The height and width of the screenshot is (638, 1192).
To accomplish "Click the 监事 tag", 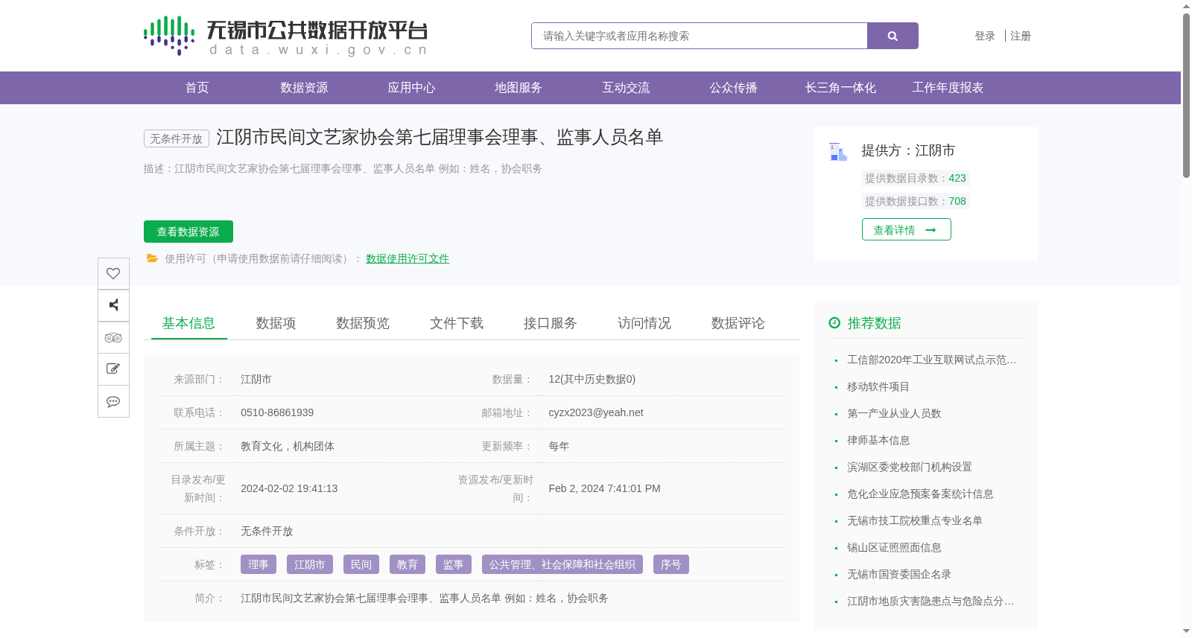I will coord(454,564).
